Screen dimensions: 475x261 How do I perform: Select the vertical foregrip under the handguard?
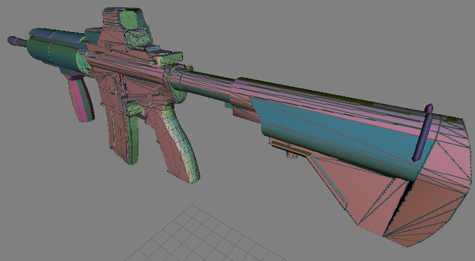click(x=79, y=97)
